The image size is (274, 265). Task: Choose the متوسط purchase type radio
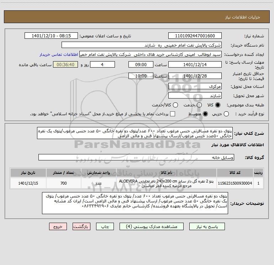(205, 114)
